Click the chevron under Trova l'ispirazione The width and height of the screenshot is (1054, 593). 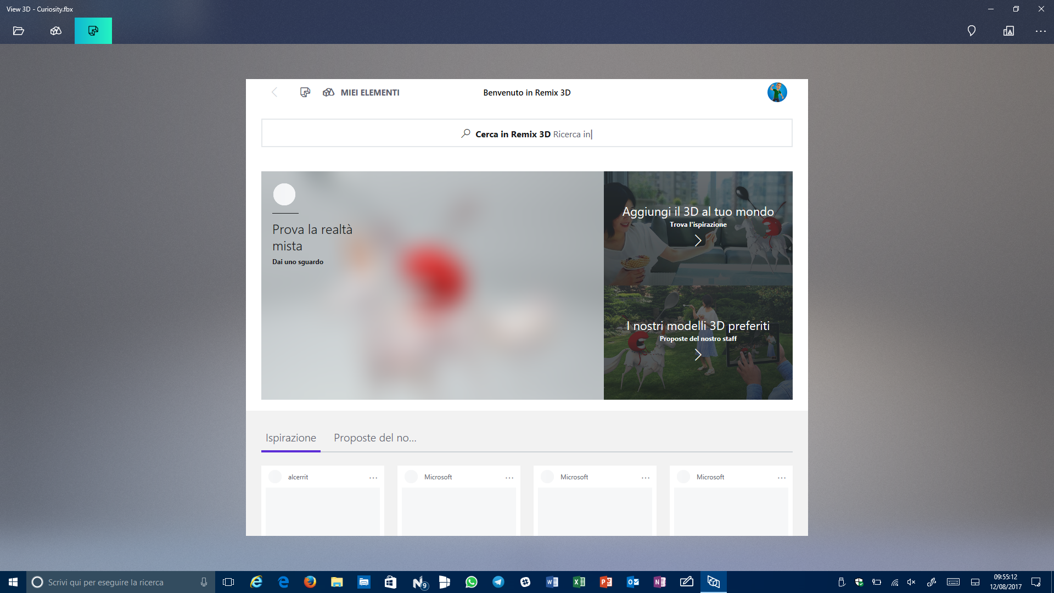coord(698,240)
